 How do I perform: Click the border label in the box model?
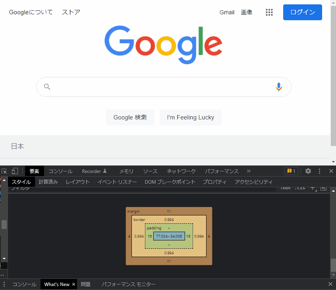click(139, 220)
